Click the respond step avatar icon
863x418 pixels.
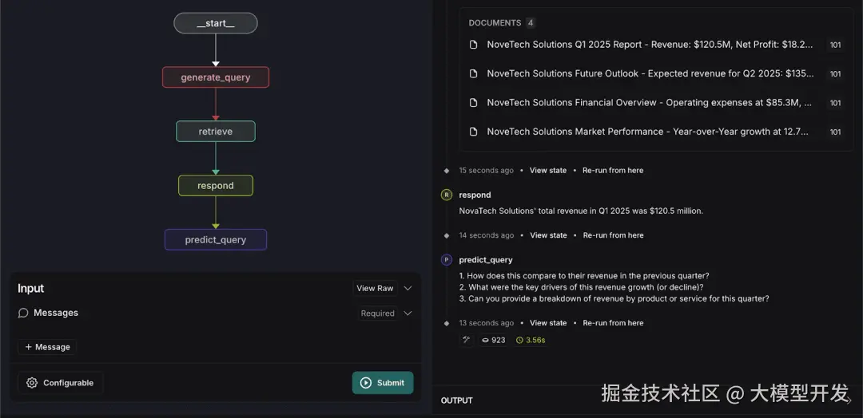point(447,195)
